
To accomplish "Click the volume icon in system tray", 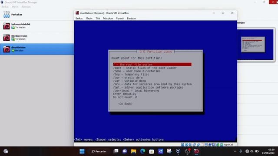I will (x=252, y=151).
